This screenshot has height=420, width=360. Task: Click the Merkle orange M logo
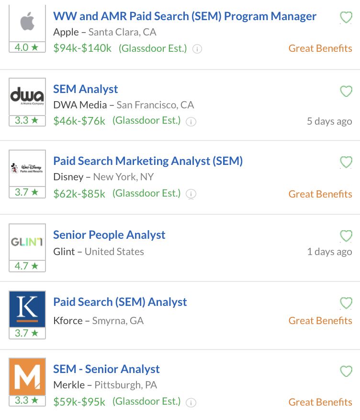(27, 376)
